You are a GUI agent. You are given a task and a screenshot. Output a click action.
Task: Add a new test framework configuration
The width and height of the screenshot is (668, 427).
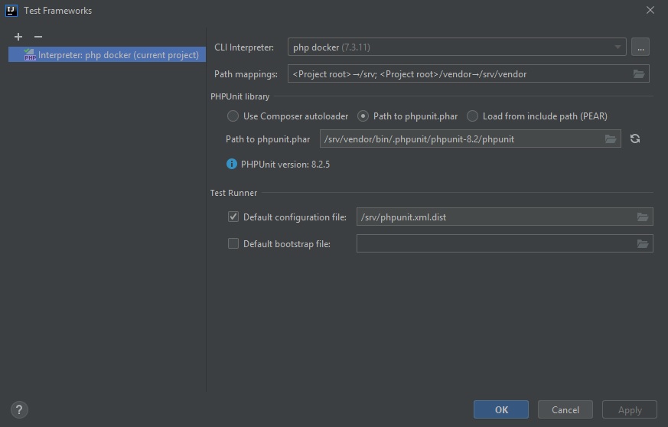[x=18, y=37]
